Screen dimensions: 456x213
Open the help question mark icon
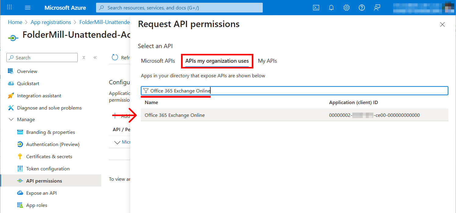click(x=362, y=8)
